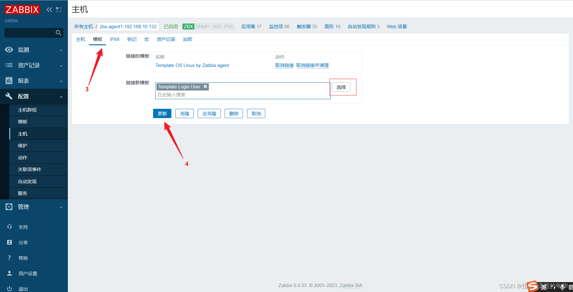Switch to the IPMI tab
The image size is (573, 292).
pos(115,39)
